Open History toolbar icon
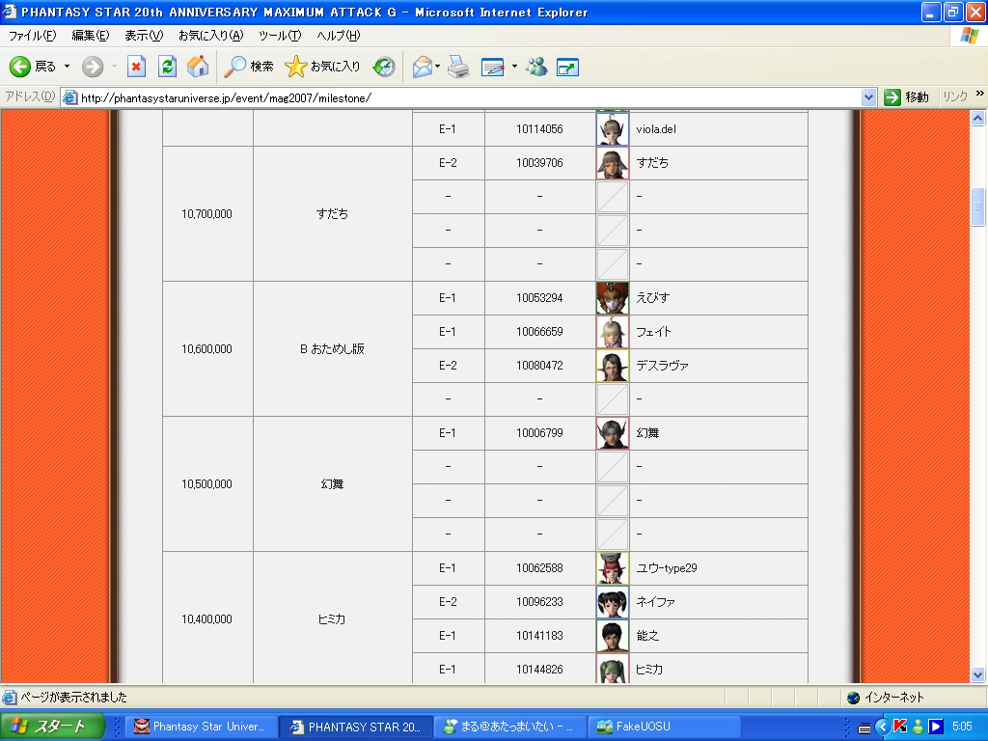 point(384,67)
